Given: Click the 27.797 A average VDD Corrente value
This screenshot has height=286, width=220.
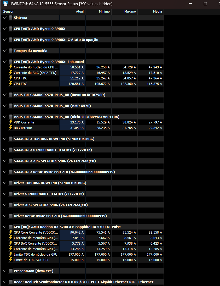Looking at the screenshot, I should tap(155, 122).
